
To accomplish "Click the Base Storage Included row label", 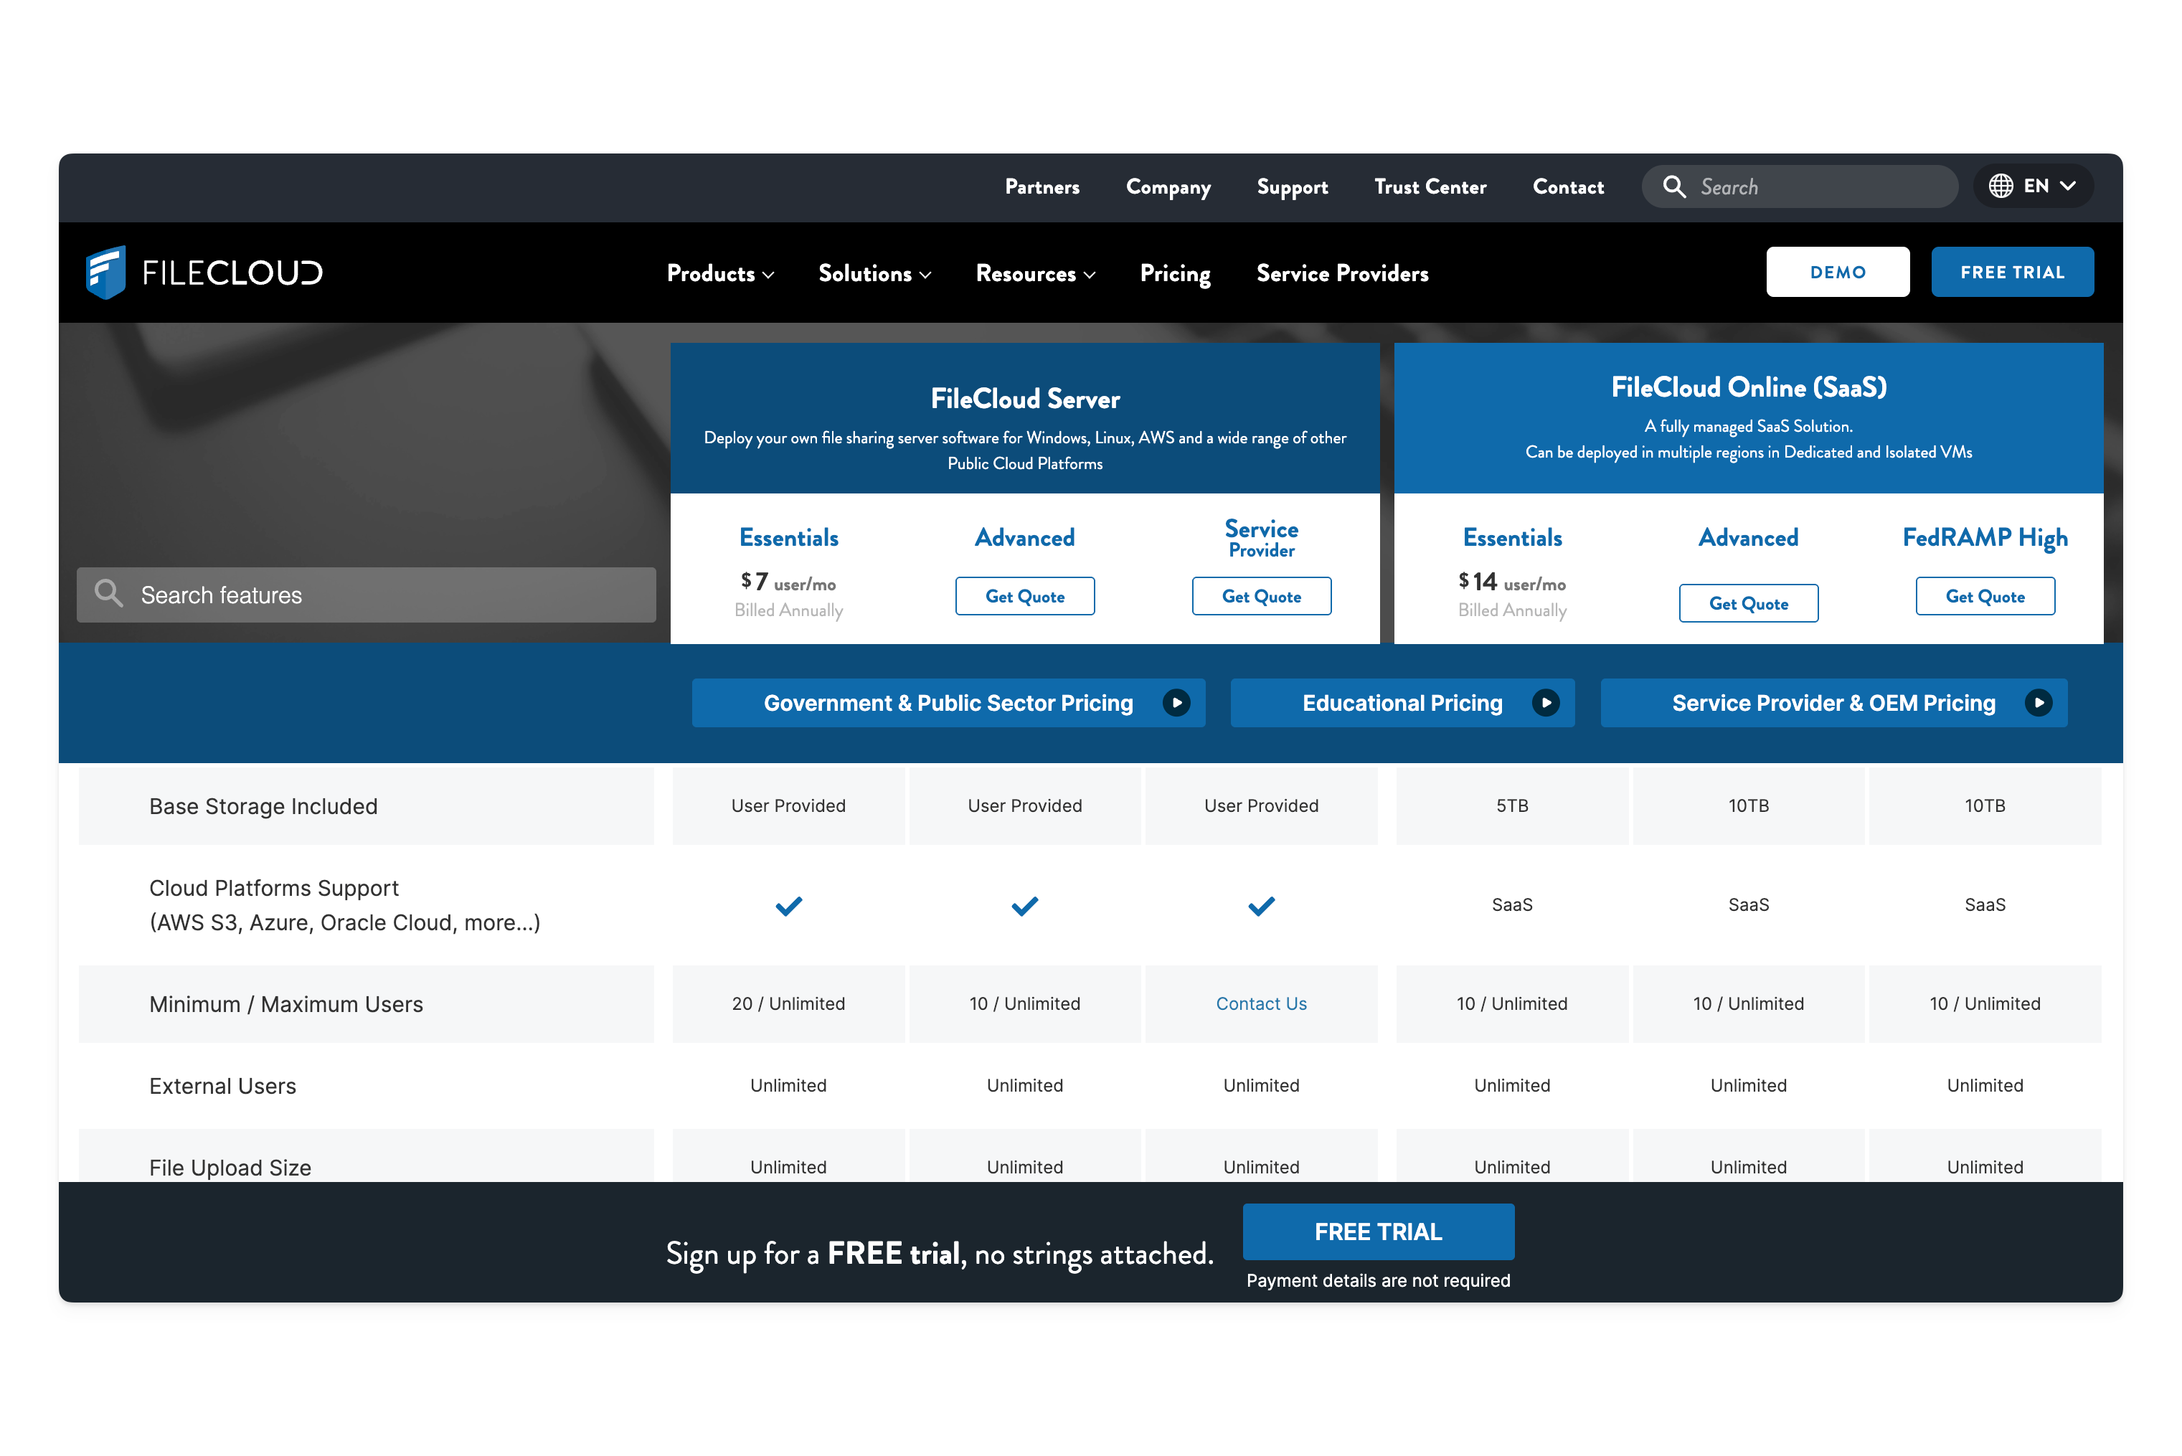I will pyautogui.click(x=263, y=806).
